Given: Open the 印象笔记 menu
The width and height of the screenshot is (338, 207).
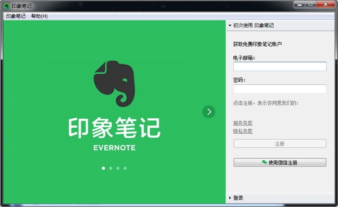Looking at the screenshot, I should tap(16, 16).
